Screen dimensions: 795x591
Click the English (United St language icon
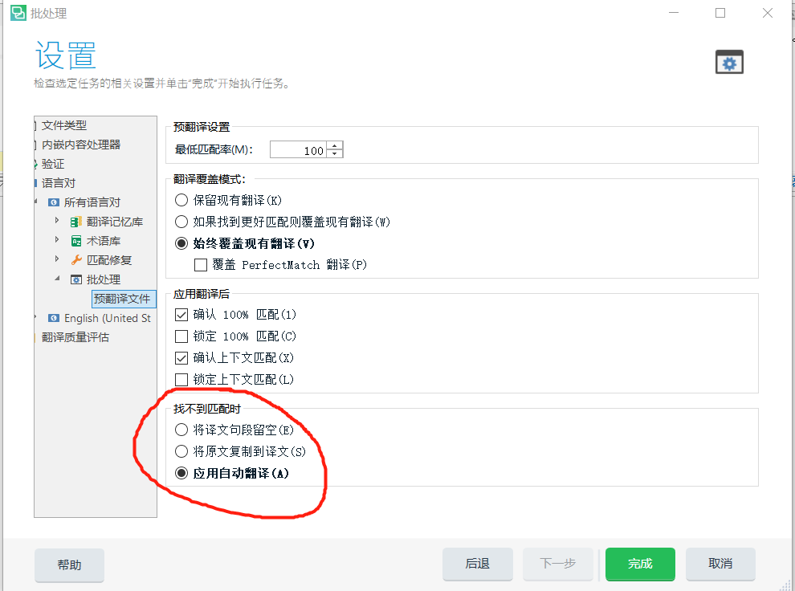(53, 318)
